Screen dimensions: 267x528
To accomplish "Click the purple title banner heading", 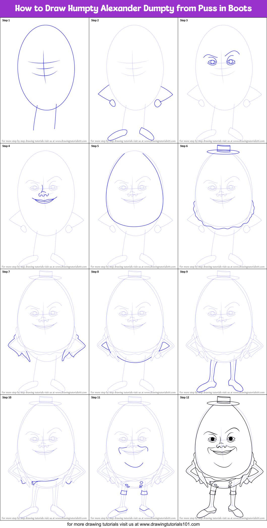I will [x=133, y=8].
